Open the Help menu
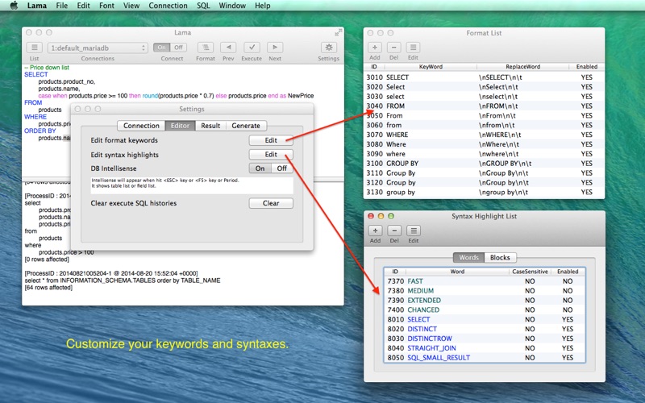This screenshot has height=403, width=645. pos(263,6)
